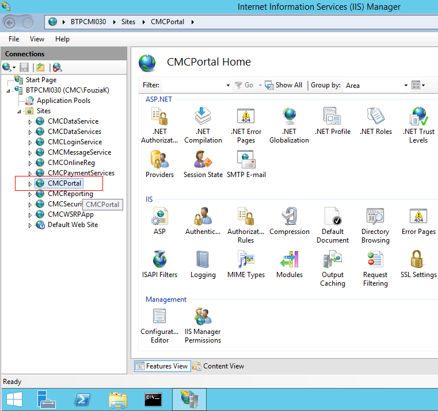Expand the CMCLoginService site node
The width and height of the screenshot is (438, 411).
pyautogui.click(x=30, y=143)
